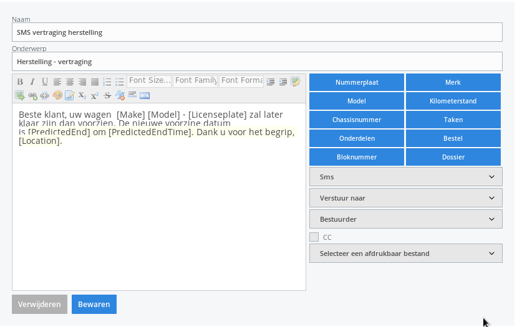The image size is (517, 327).
Task: Underline the selected text
Action: click(x=45, y=82)
